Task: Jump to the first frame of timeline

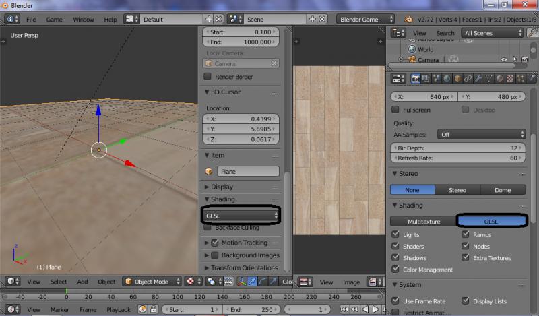Action: tap(344, 309)
